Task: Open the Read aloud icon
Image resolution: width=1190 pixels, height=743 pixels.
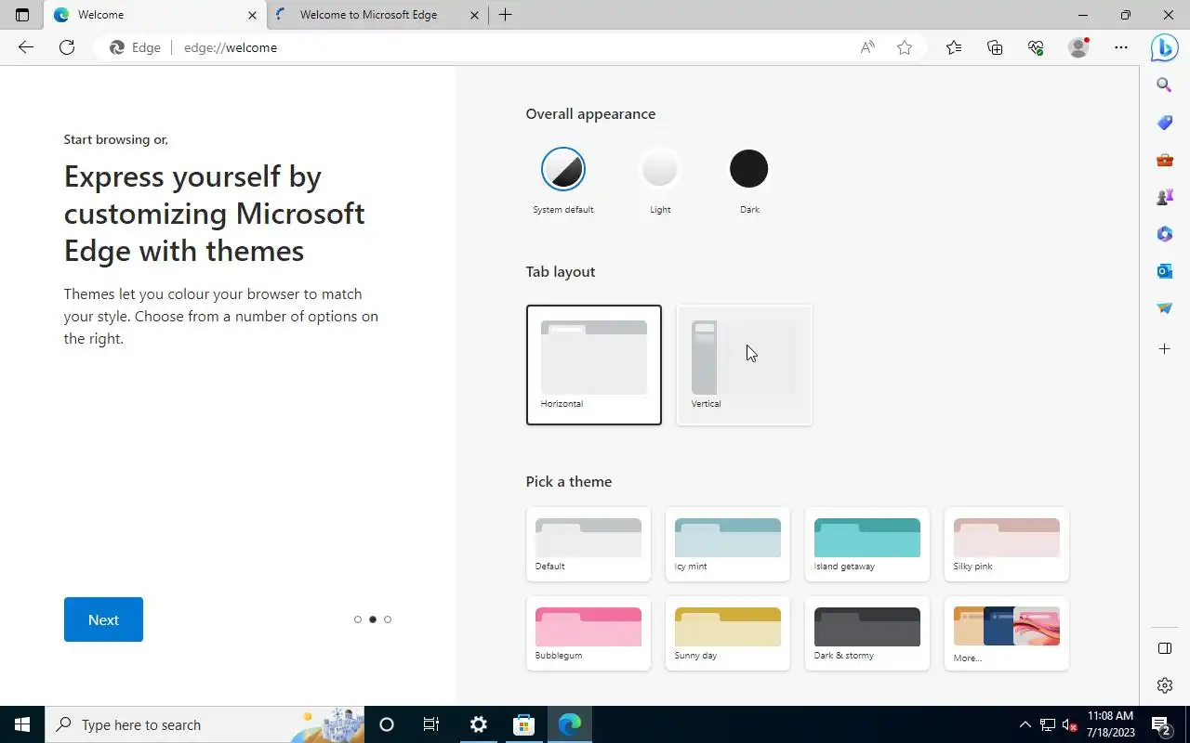Action: click(x=867, y=47)
